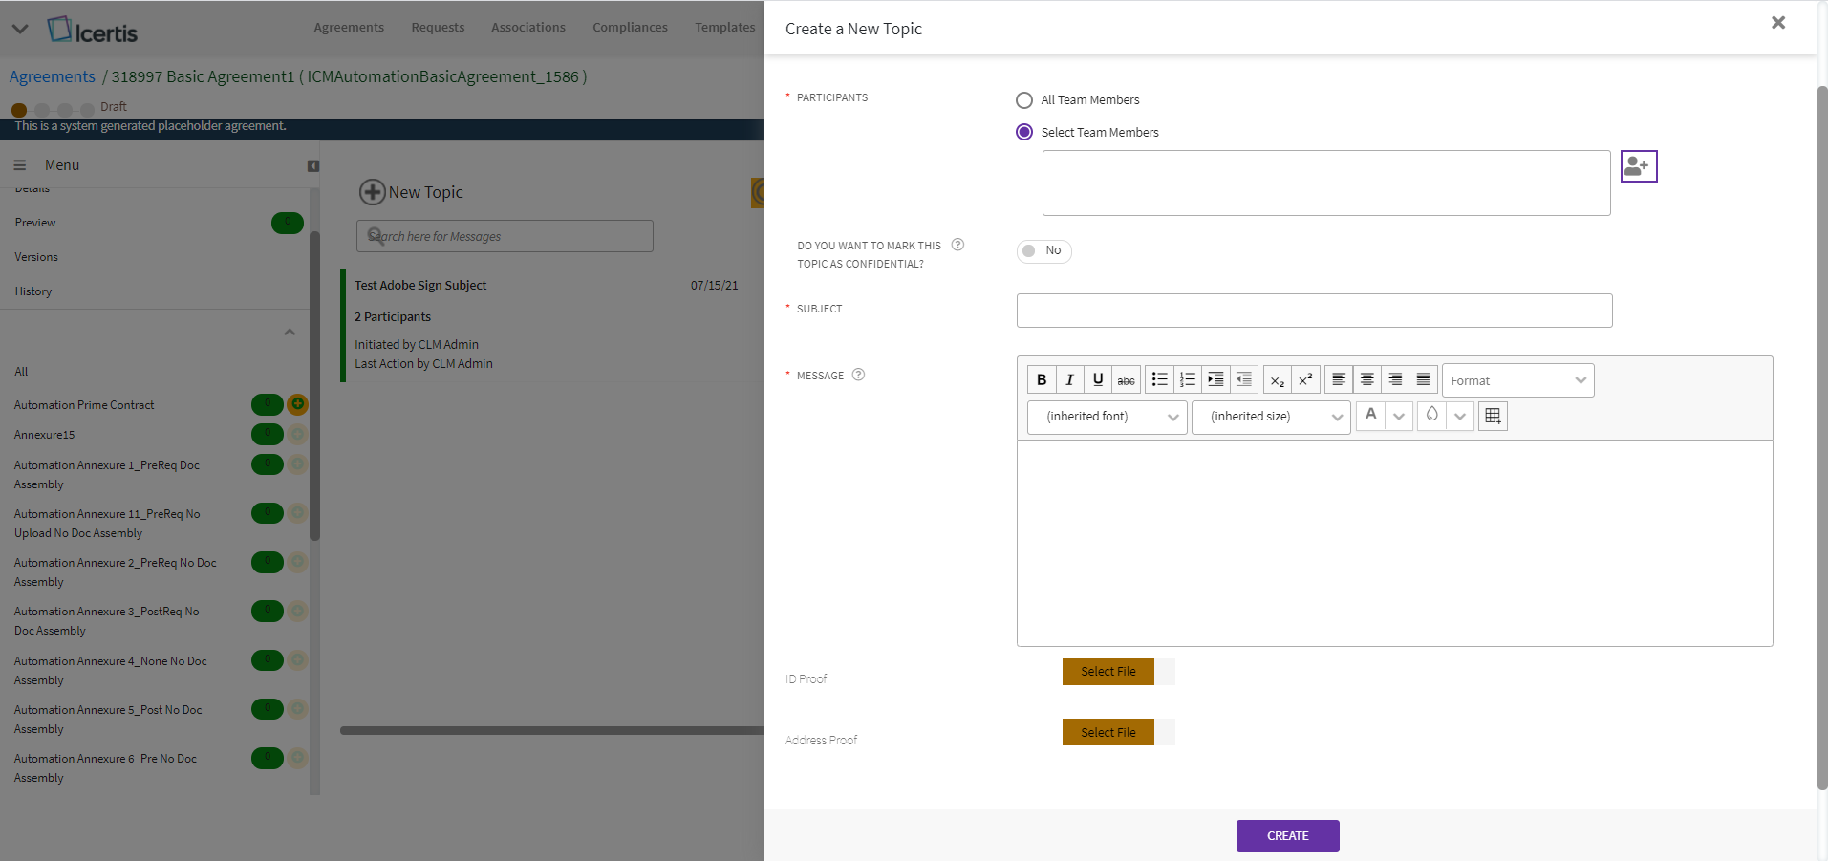Click Select File for ID Proof
Viewport: 1828px width, 861px height.
click(1108, 672)
